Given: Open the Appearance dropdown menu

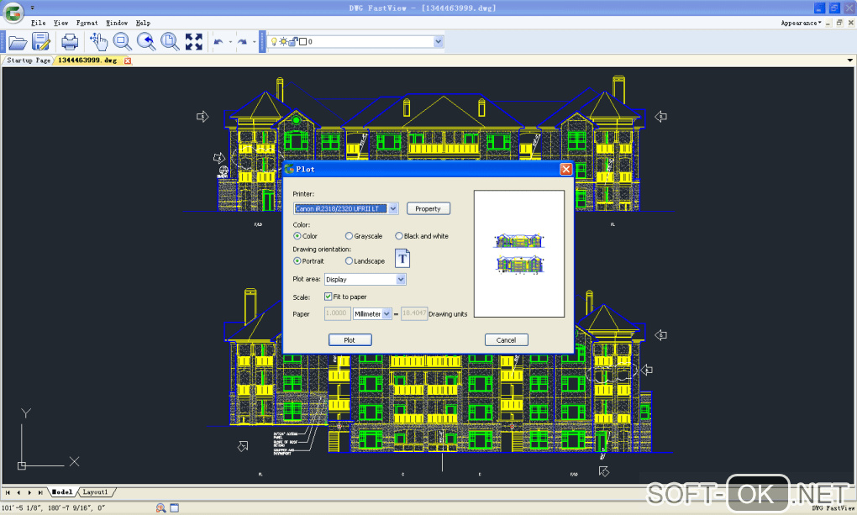Looking at the screenshot, I should [x=801, y=23].
